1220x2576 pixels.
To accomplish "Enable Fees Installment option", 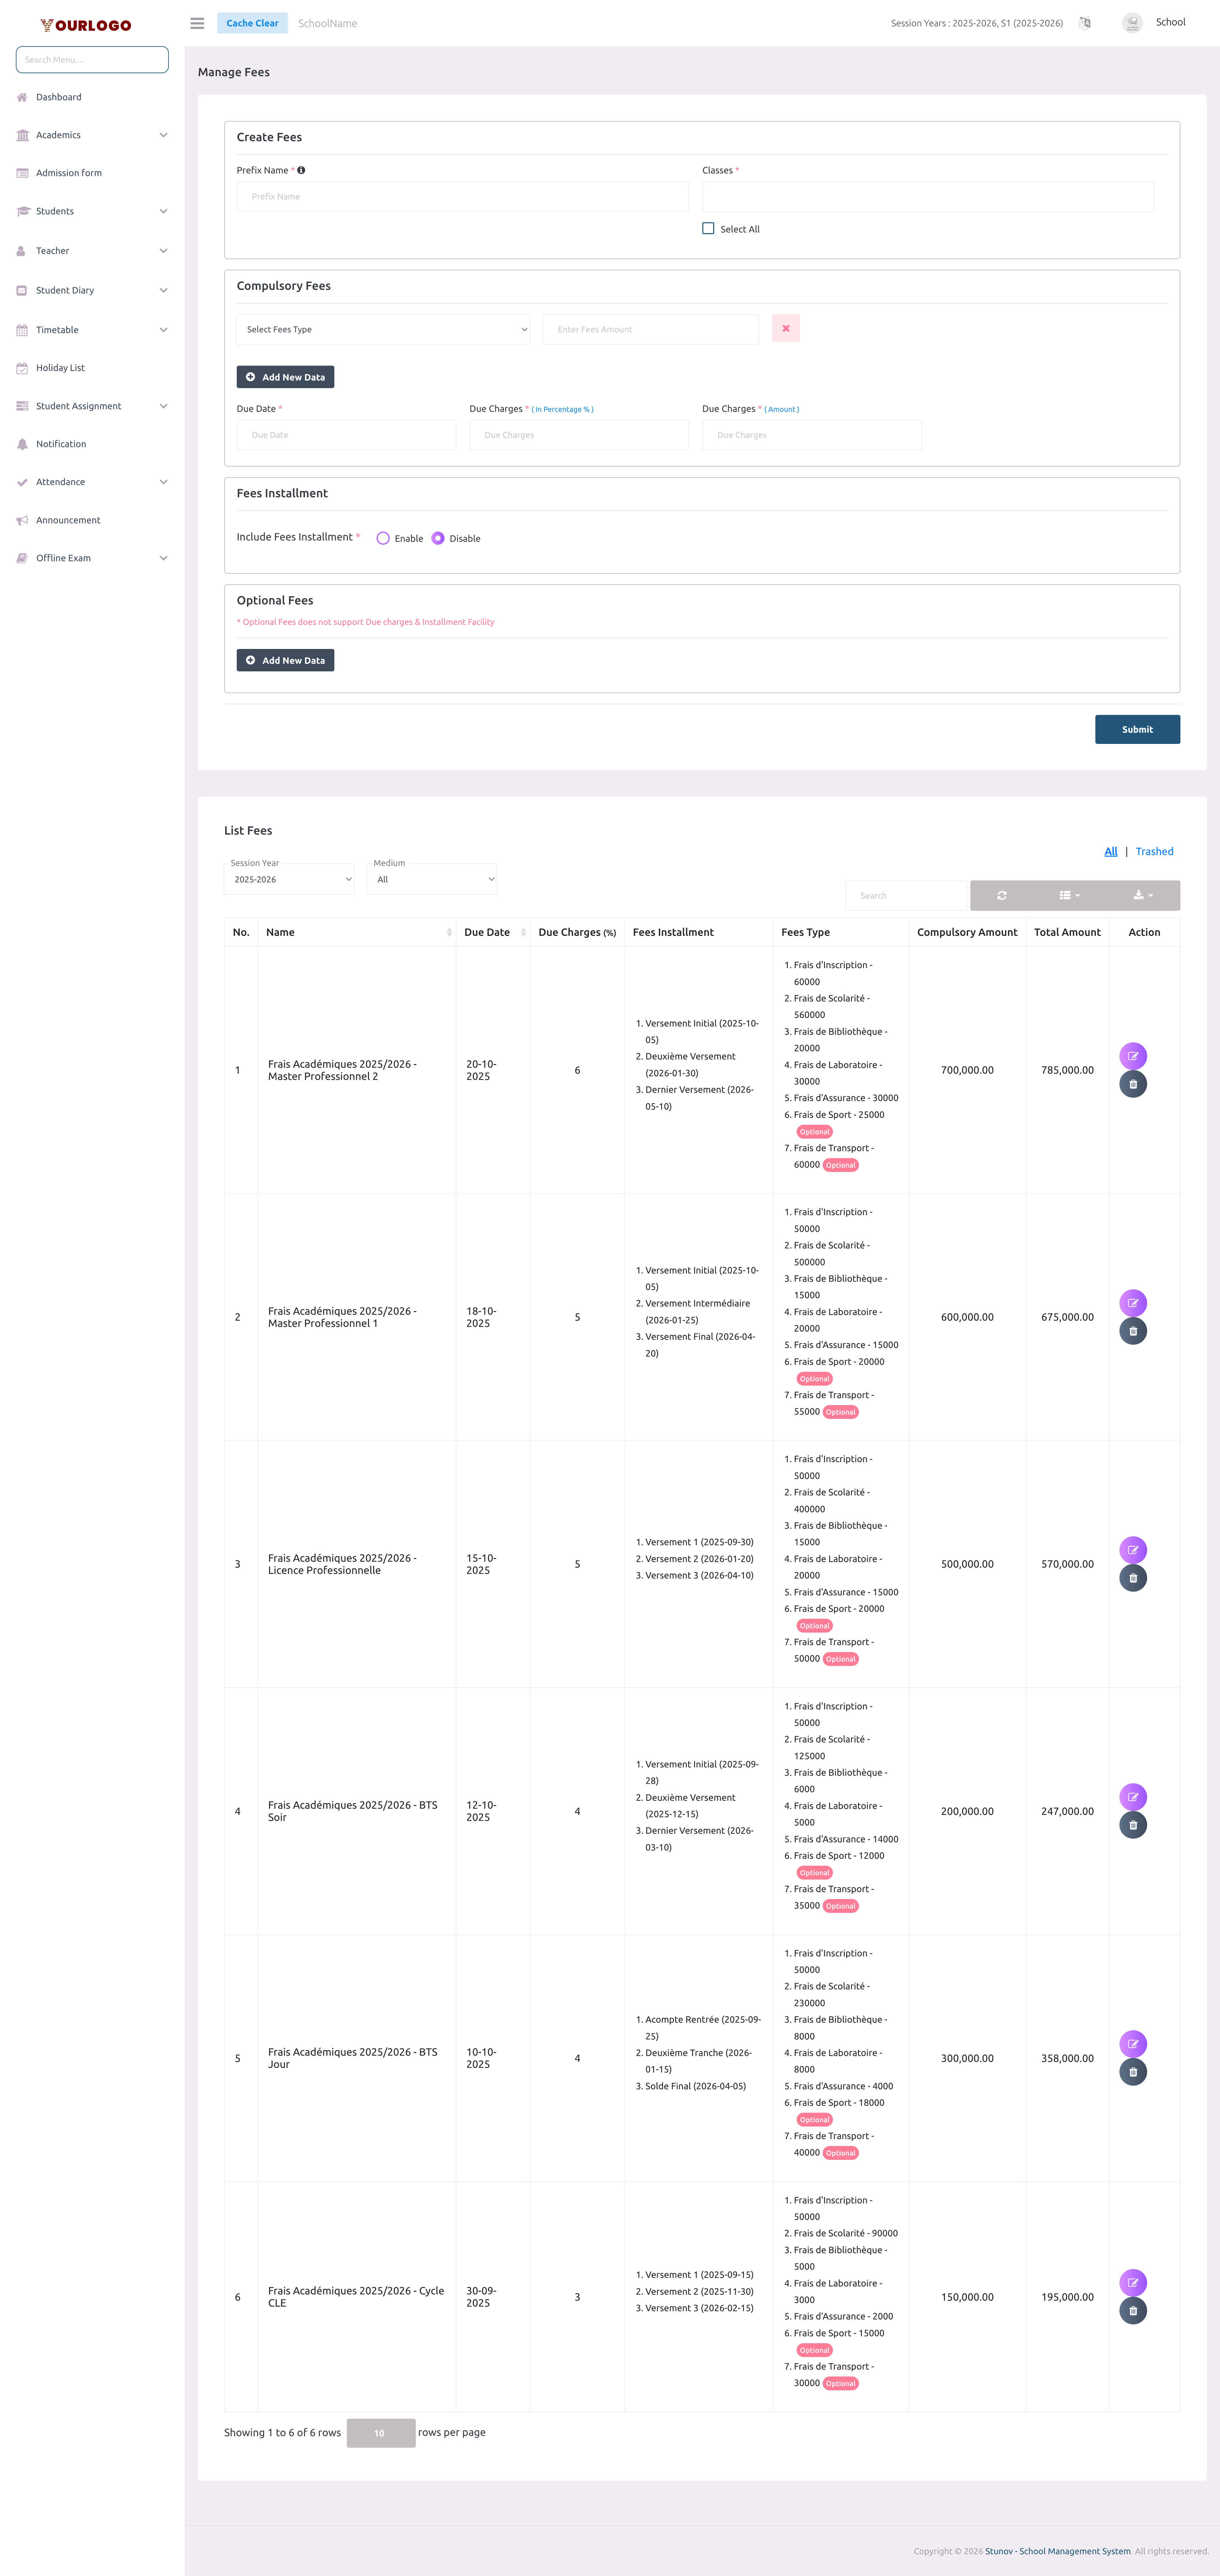I will [383, 538].
